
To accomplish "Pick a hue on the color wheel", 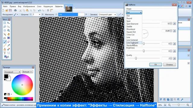I will [x=22, y=85].
